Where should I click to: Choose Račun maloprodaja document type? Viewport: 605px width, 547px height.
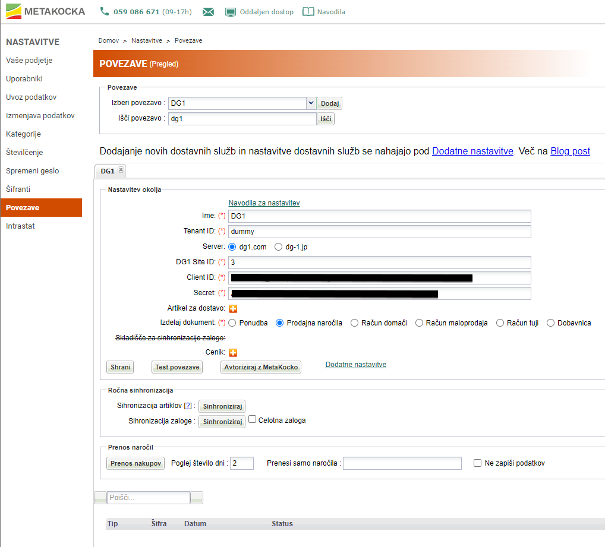419,323
